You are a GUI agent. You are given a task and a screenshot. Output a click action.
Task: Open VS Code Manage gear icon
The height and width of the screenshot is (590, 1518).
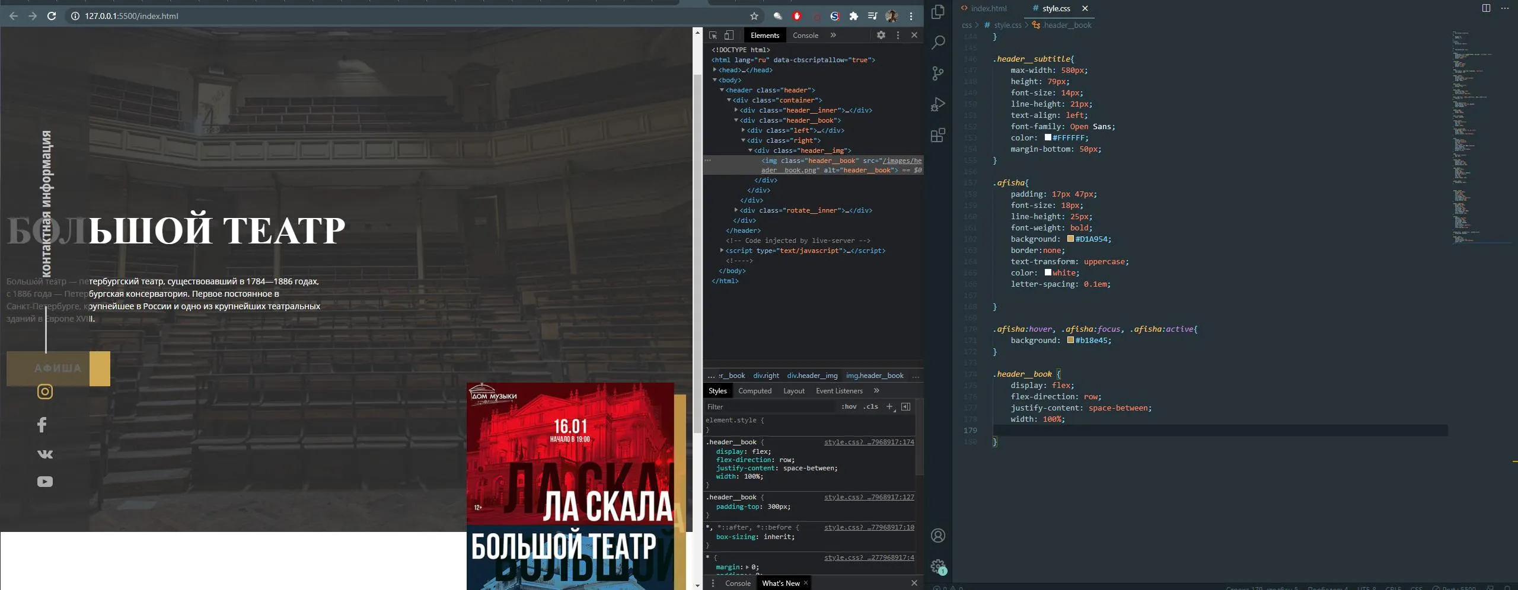(938, 566)
